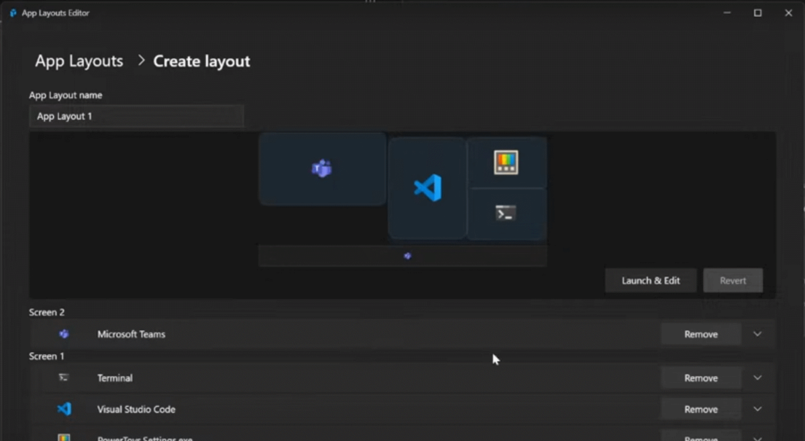805x441 pixels.
Task: Open the App Layouts breadcrumb link
Action: (78, 61)
